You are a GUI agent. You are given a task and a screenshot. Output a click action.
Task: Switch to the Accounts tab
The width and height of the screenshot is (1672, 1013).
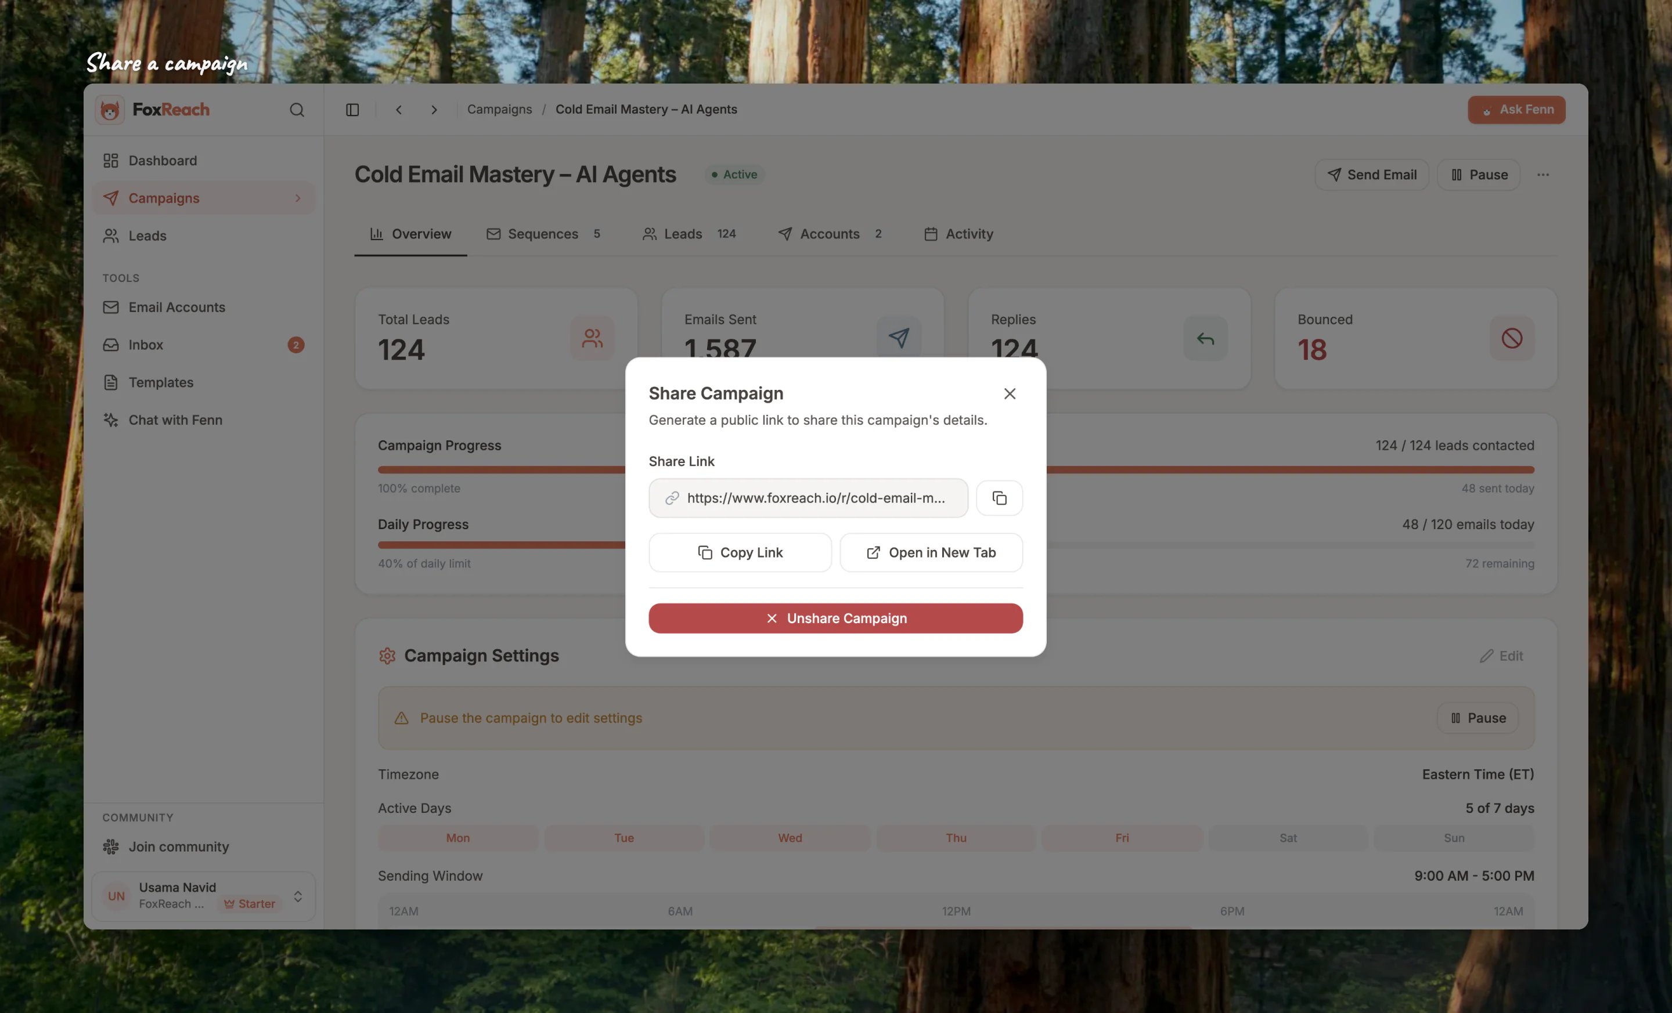pos(830,234)
